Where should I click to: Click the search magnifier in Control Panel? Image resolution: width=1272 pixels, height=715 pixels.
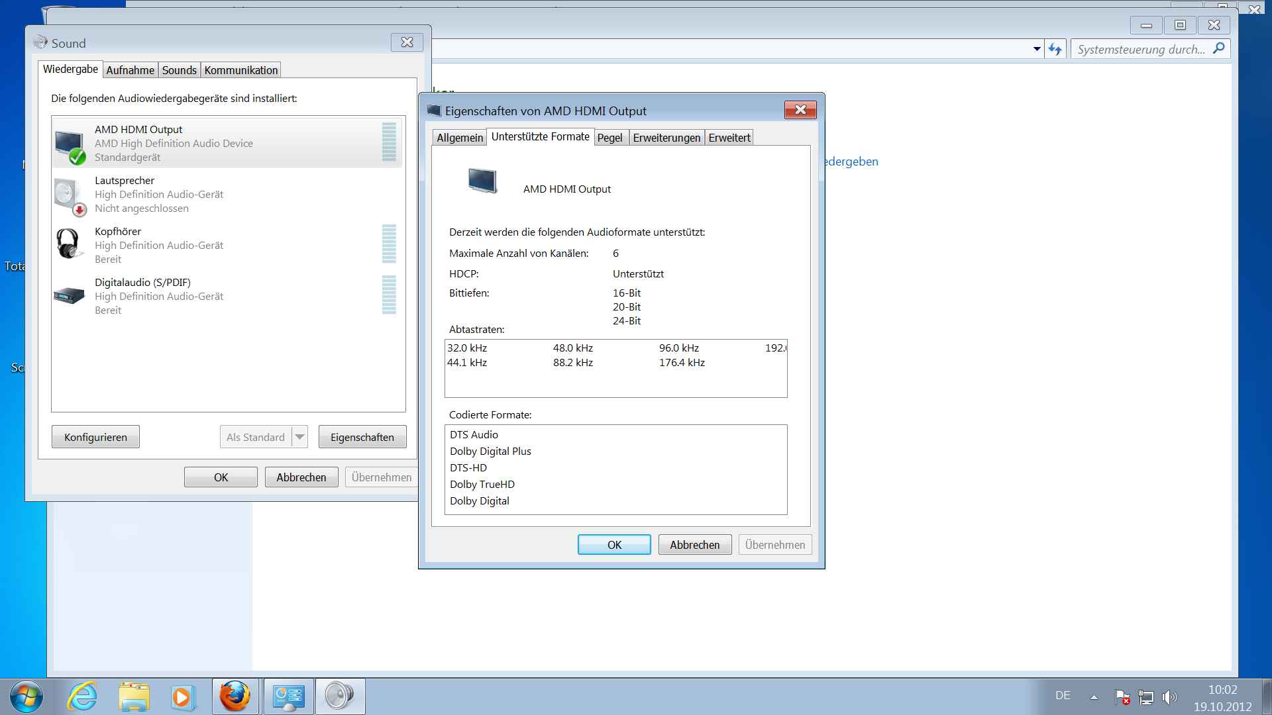point(1218,48)
